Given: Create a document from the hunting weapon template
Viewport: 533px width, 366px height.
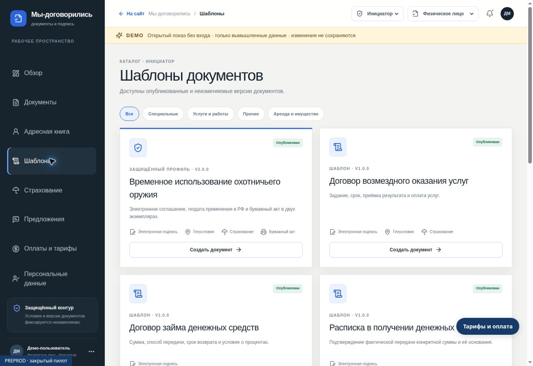Looking at the screenshot, I should (216, 250).
